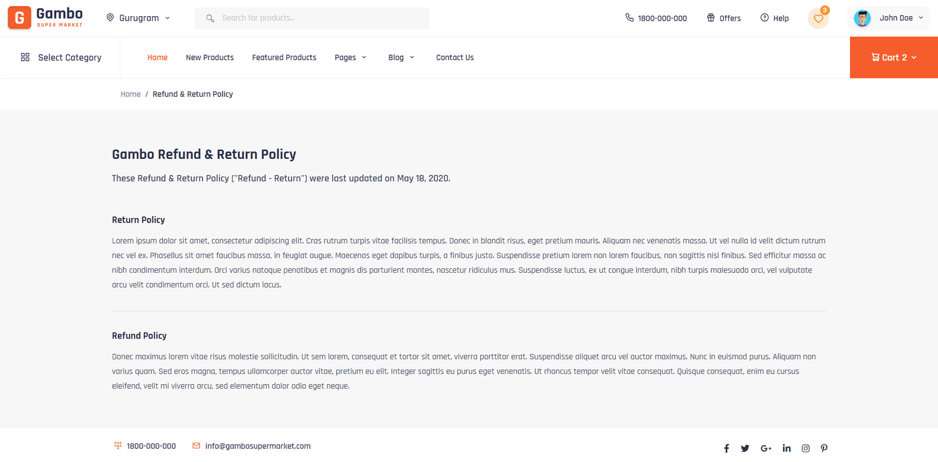
Task: Focus the product search field
Action: [320, 18]
